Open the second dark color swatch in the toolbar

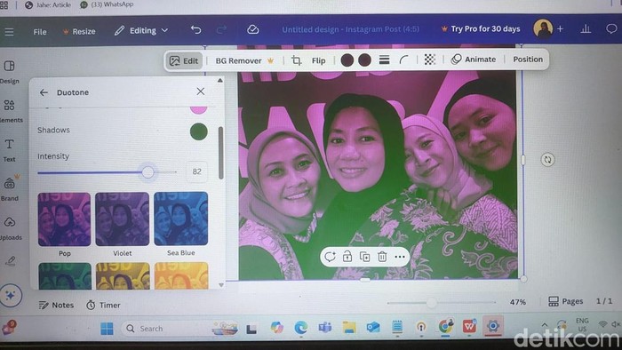pos(364,60)
